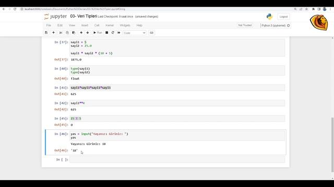Open the browser profile avatar
Screen dimensions: 334x187
325,9
